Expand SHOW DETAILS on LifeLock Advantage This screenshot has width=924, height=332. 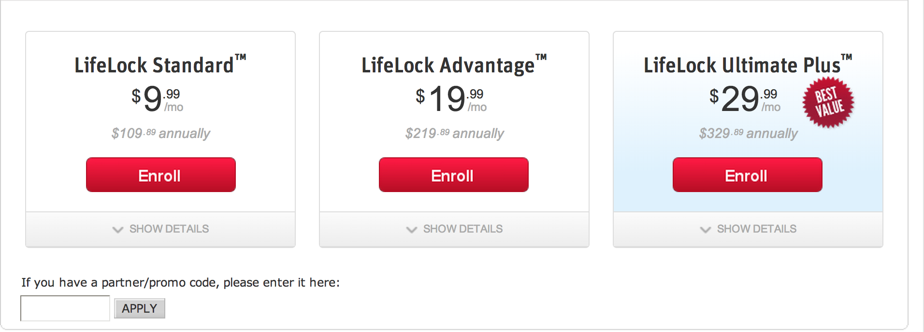(462, 229)
